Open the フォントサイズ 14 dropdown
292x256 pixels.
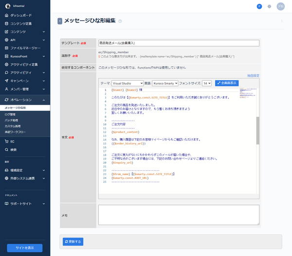(x=207, y=83)
